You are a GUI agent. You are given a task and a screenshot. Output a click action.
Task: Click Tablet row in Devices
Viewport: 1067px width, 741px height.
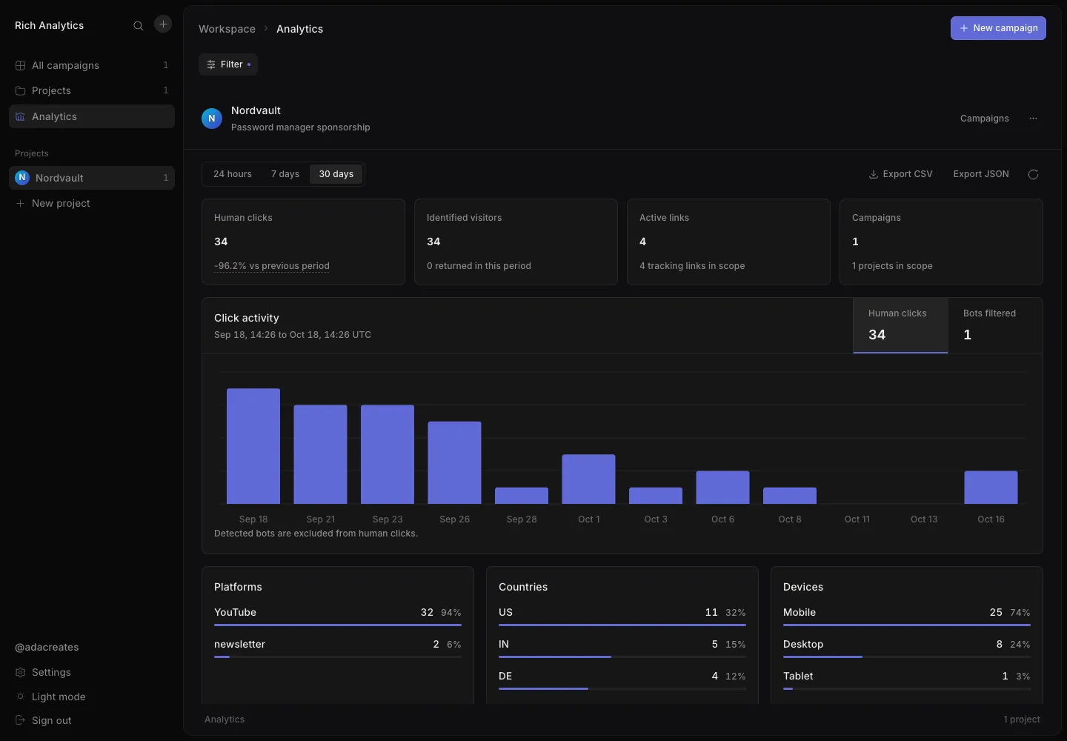[x=907, y=679]
